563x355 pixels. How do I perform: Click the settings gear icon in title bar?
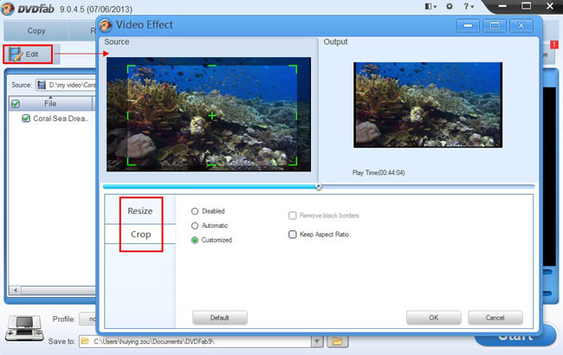pyautogui.click(x=447, y=7)
